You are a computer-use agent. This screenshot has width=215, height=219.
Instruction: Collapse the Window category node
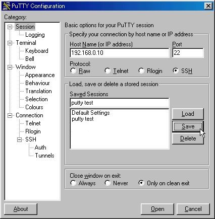[x=10, y=67]
